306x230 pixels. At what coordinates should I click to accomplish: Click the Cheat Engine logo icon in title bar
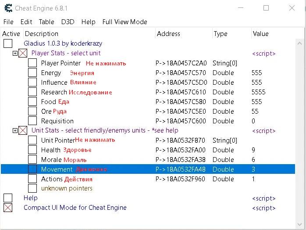[x=7, y=8]
